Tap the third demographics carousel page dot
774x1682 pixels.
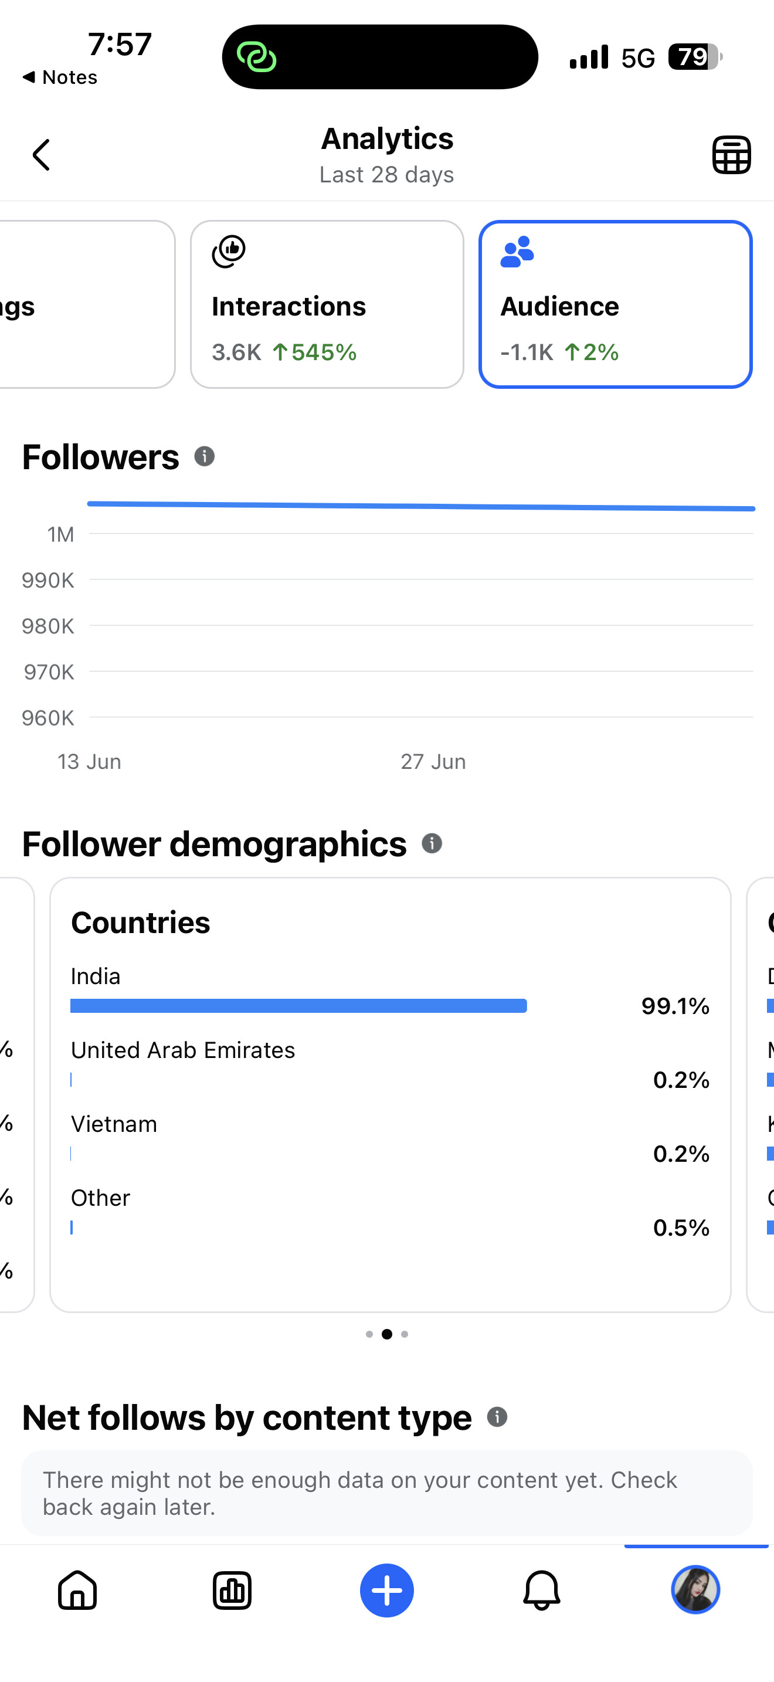pos(405,1334)
